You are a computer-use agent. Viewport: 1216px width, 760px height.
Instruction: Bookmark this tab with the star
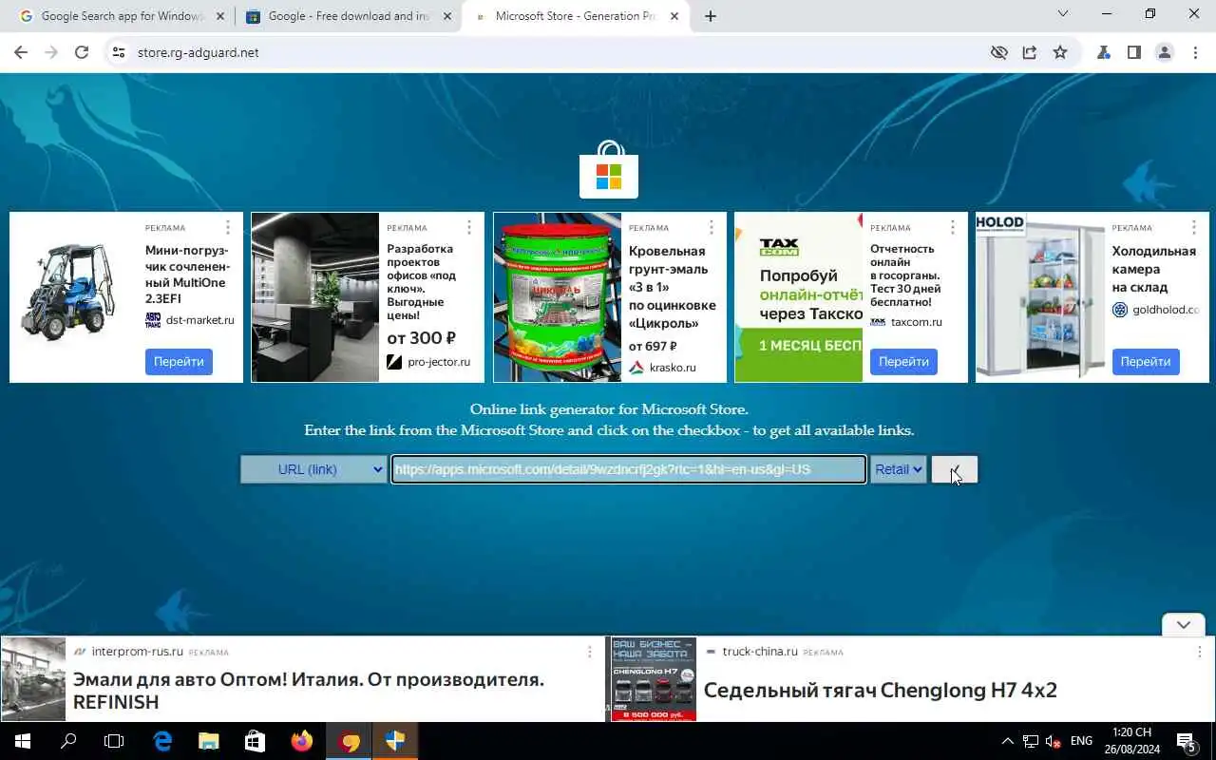(1060, 53)
